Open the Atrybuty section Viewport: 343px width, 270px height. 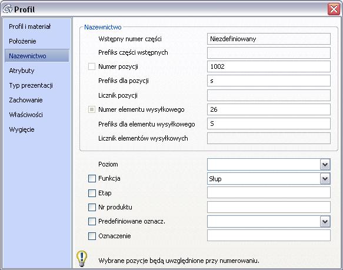22,71
